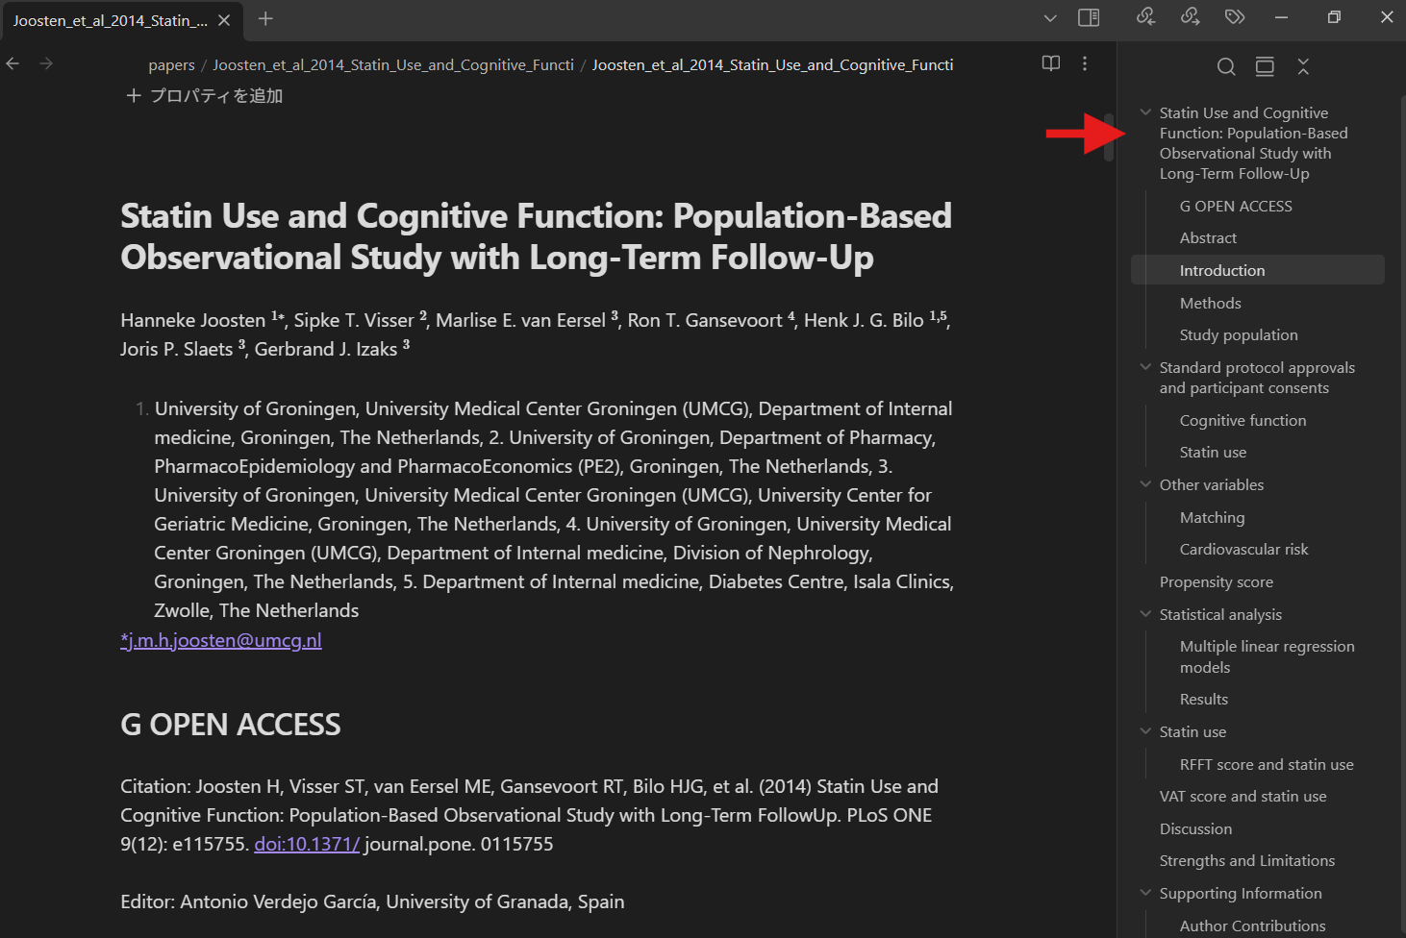
Task: Jump to Discussion in the outline
Action: (x=1195, y=828)
